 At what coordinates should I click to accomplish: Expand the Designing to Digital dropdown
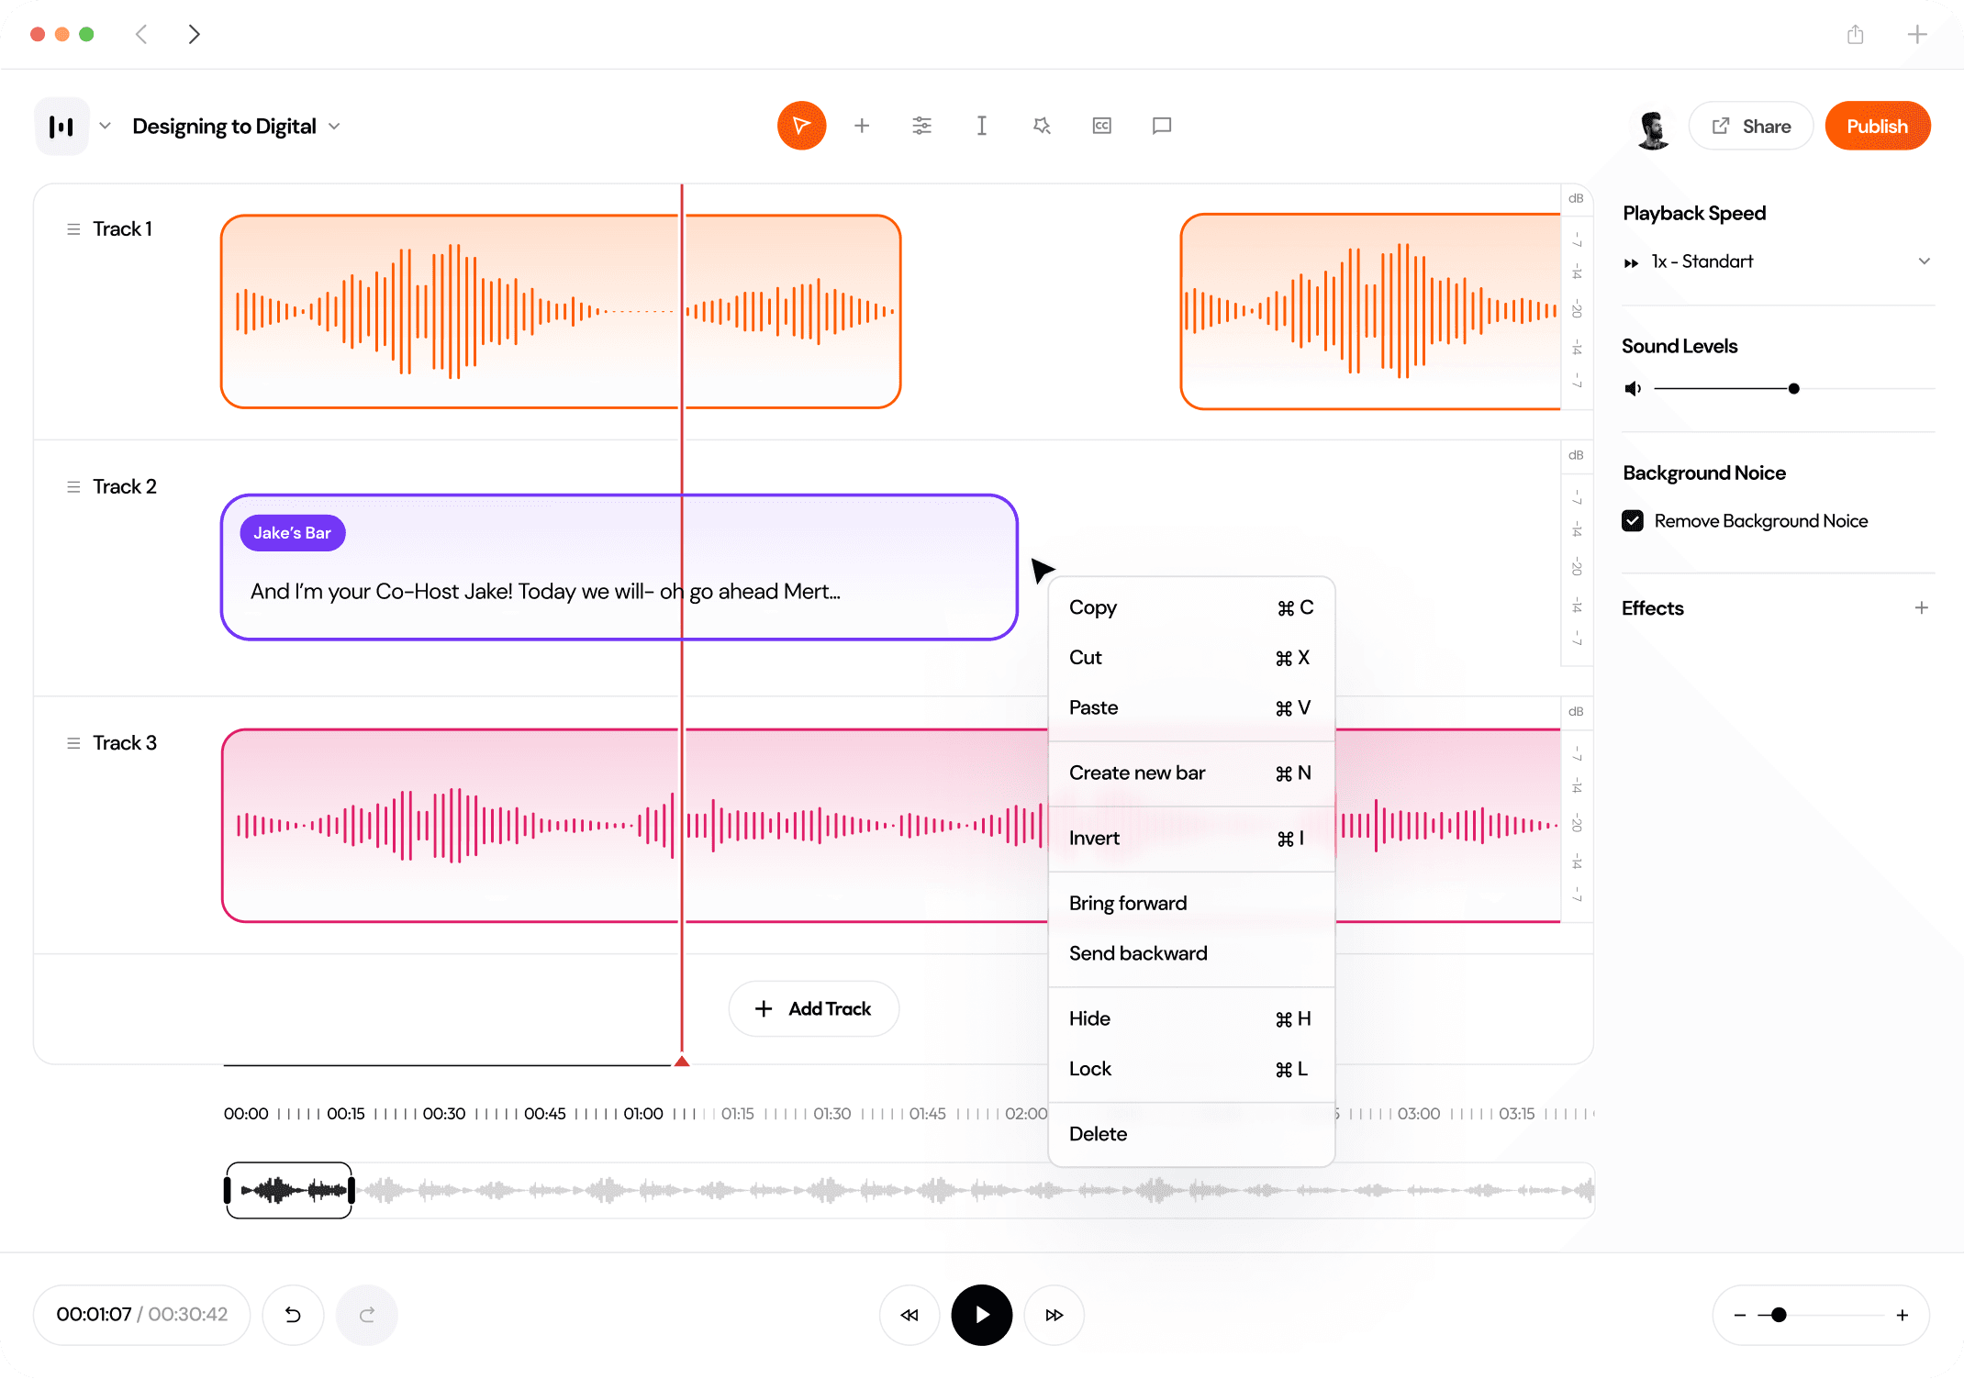point(334,127)
